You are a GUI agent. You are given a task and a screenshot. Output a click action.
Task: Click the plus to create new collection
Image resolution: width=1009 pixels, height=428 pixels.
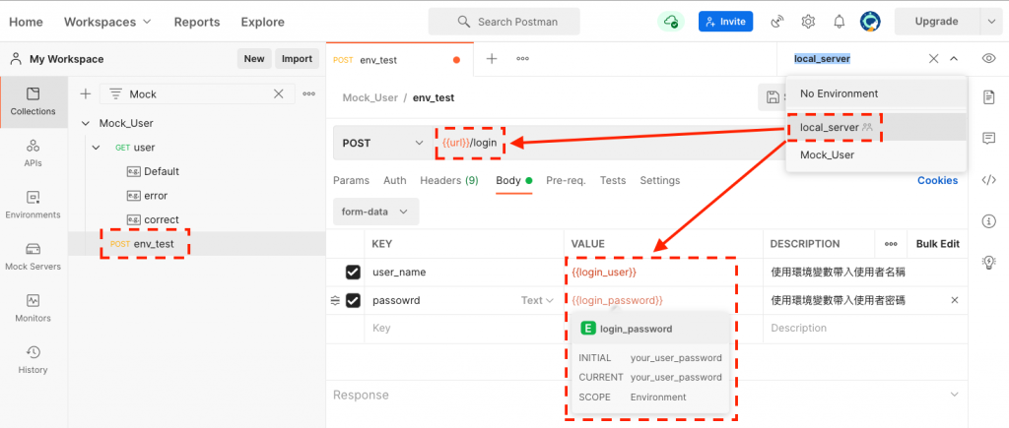[85, 93]
